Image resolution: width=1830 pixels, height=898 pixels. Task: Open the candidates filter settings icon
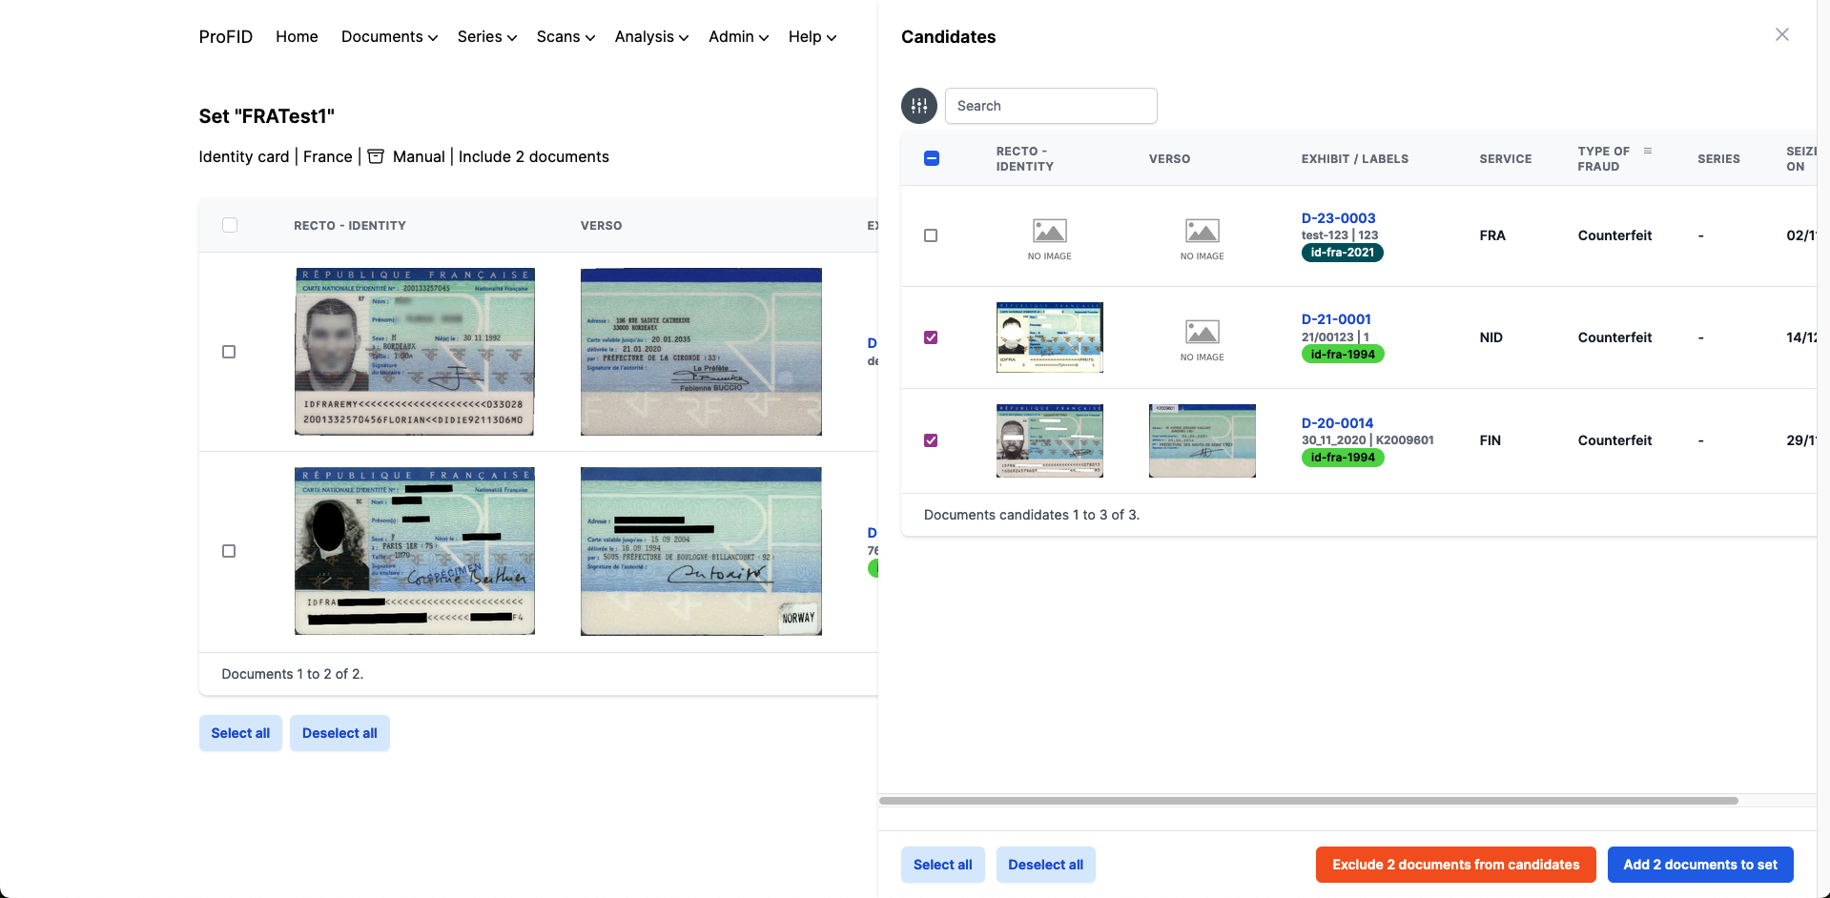(918, 106)
